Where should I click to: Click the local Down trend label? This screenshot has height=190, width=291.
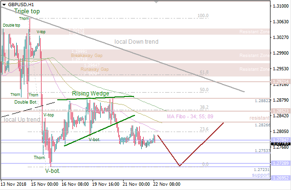point(136,42)
